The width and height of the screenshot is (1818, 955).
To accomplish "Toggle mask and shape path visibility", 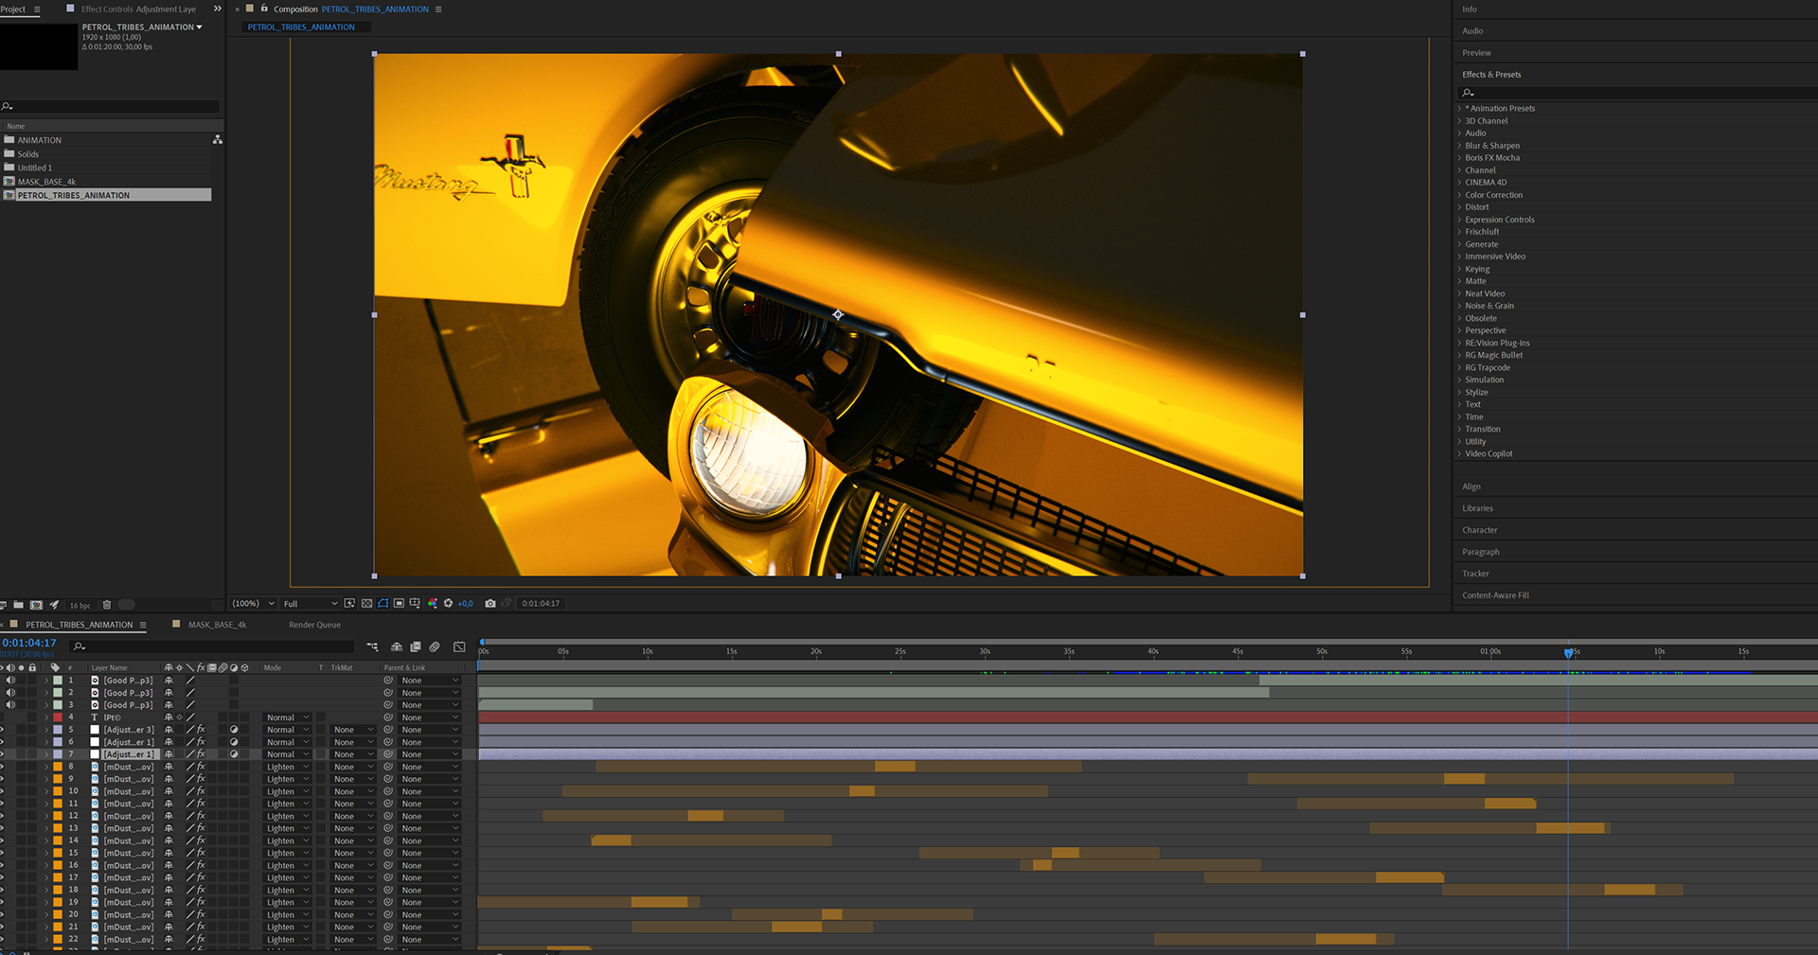I will [x=383, y=603].
